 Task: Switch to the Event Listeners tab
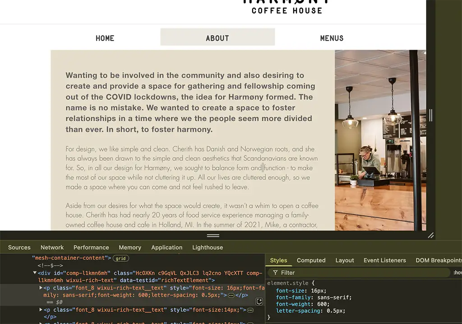[384, 260]
